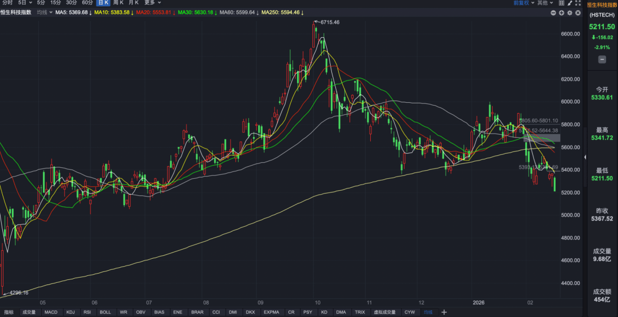This screenshot has width=618, height=317.
Task: Close the MA indicator overlay
Action: click(577, 13)
